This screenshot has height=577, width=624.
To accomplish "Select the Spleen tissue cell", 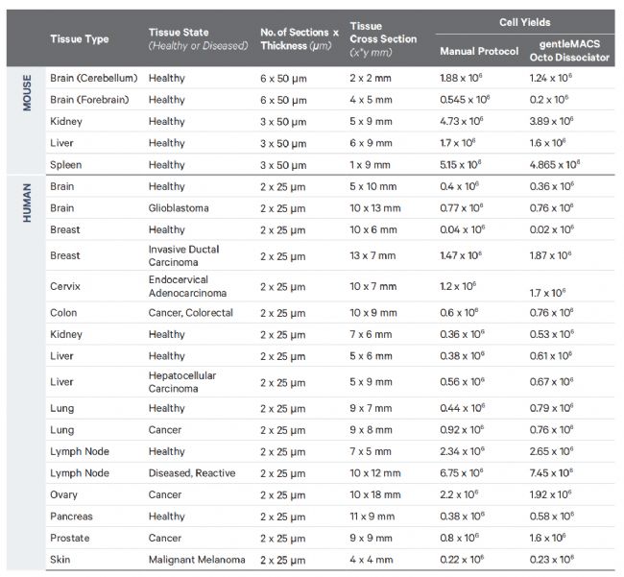I will point(65,165).
